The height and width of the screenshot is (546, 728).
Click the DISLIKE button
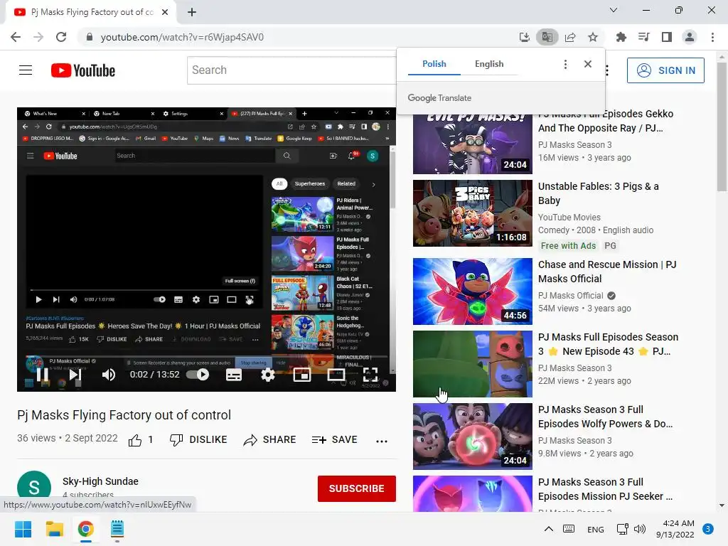click(x=198, y=439)
